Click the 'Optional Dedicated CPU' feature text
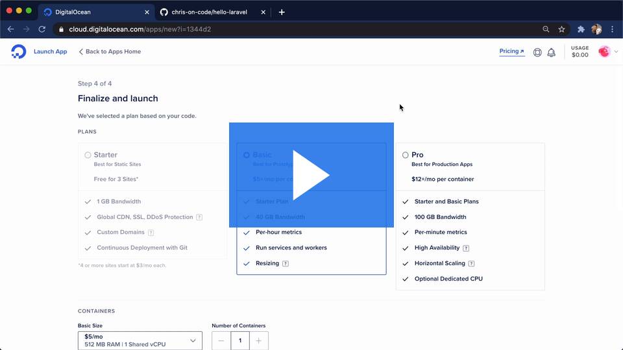The image size is (623, 350). click(x=448, y=279)
